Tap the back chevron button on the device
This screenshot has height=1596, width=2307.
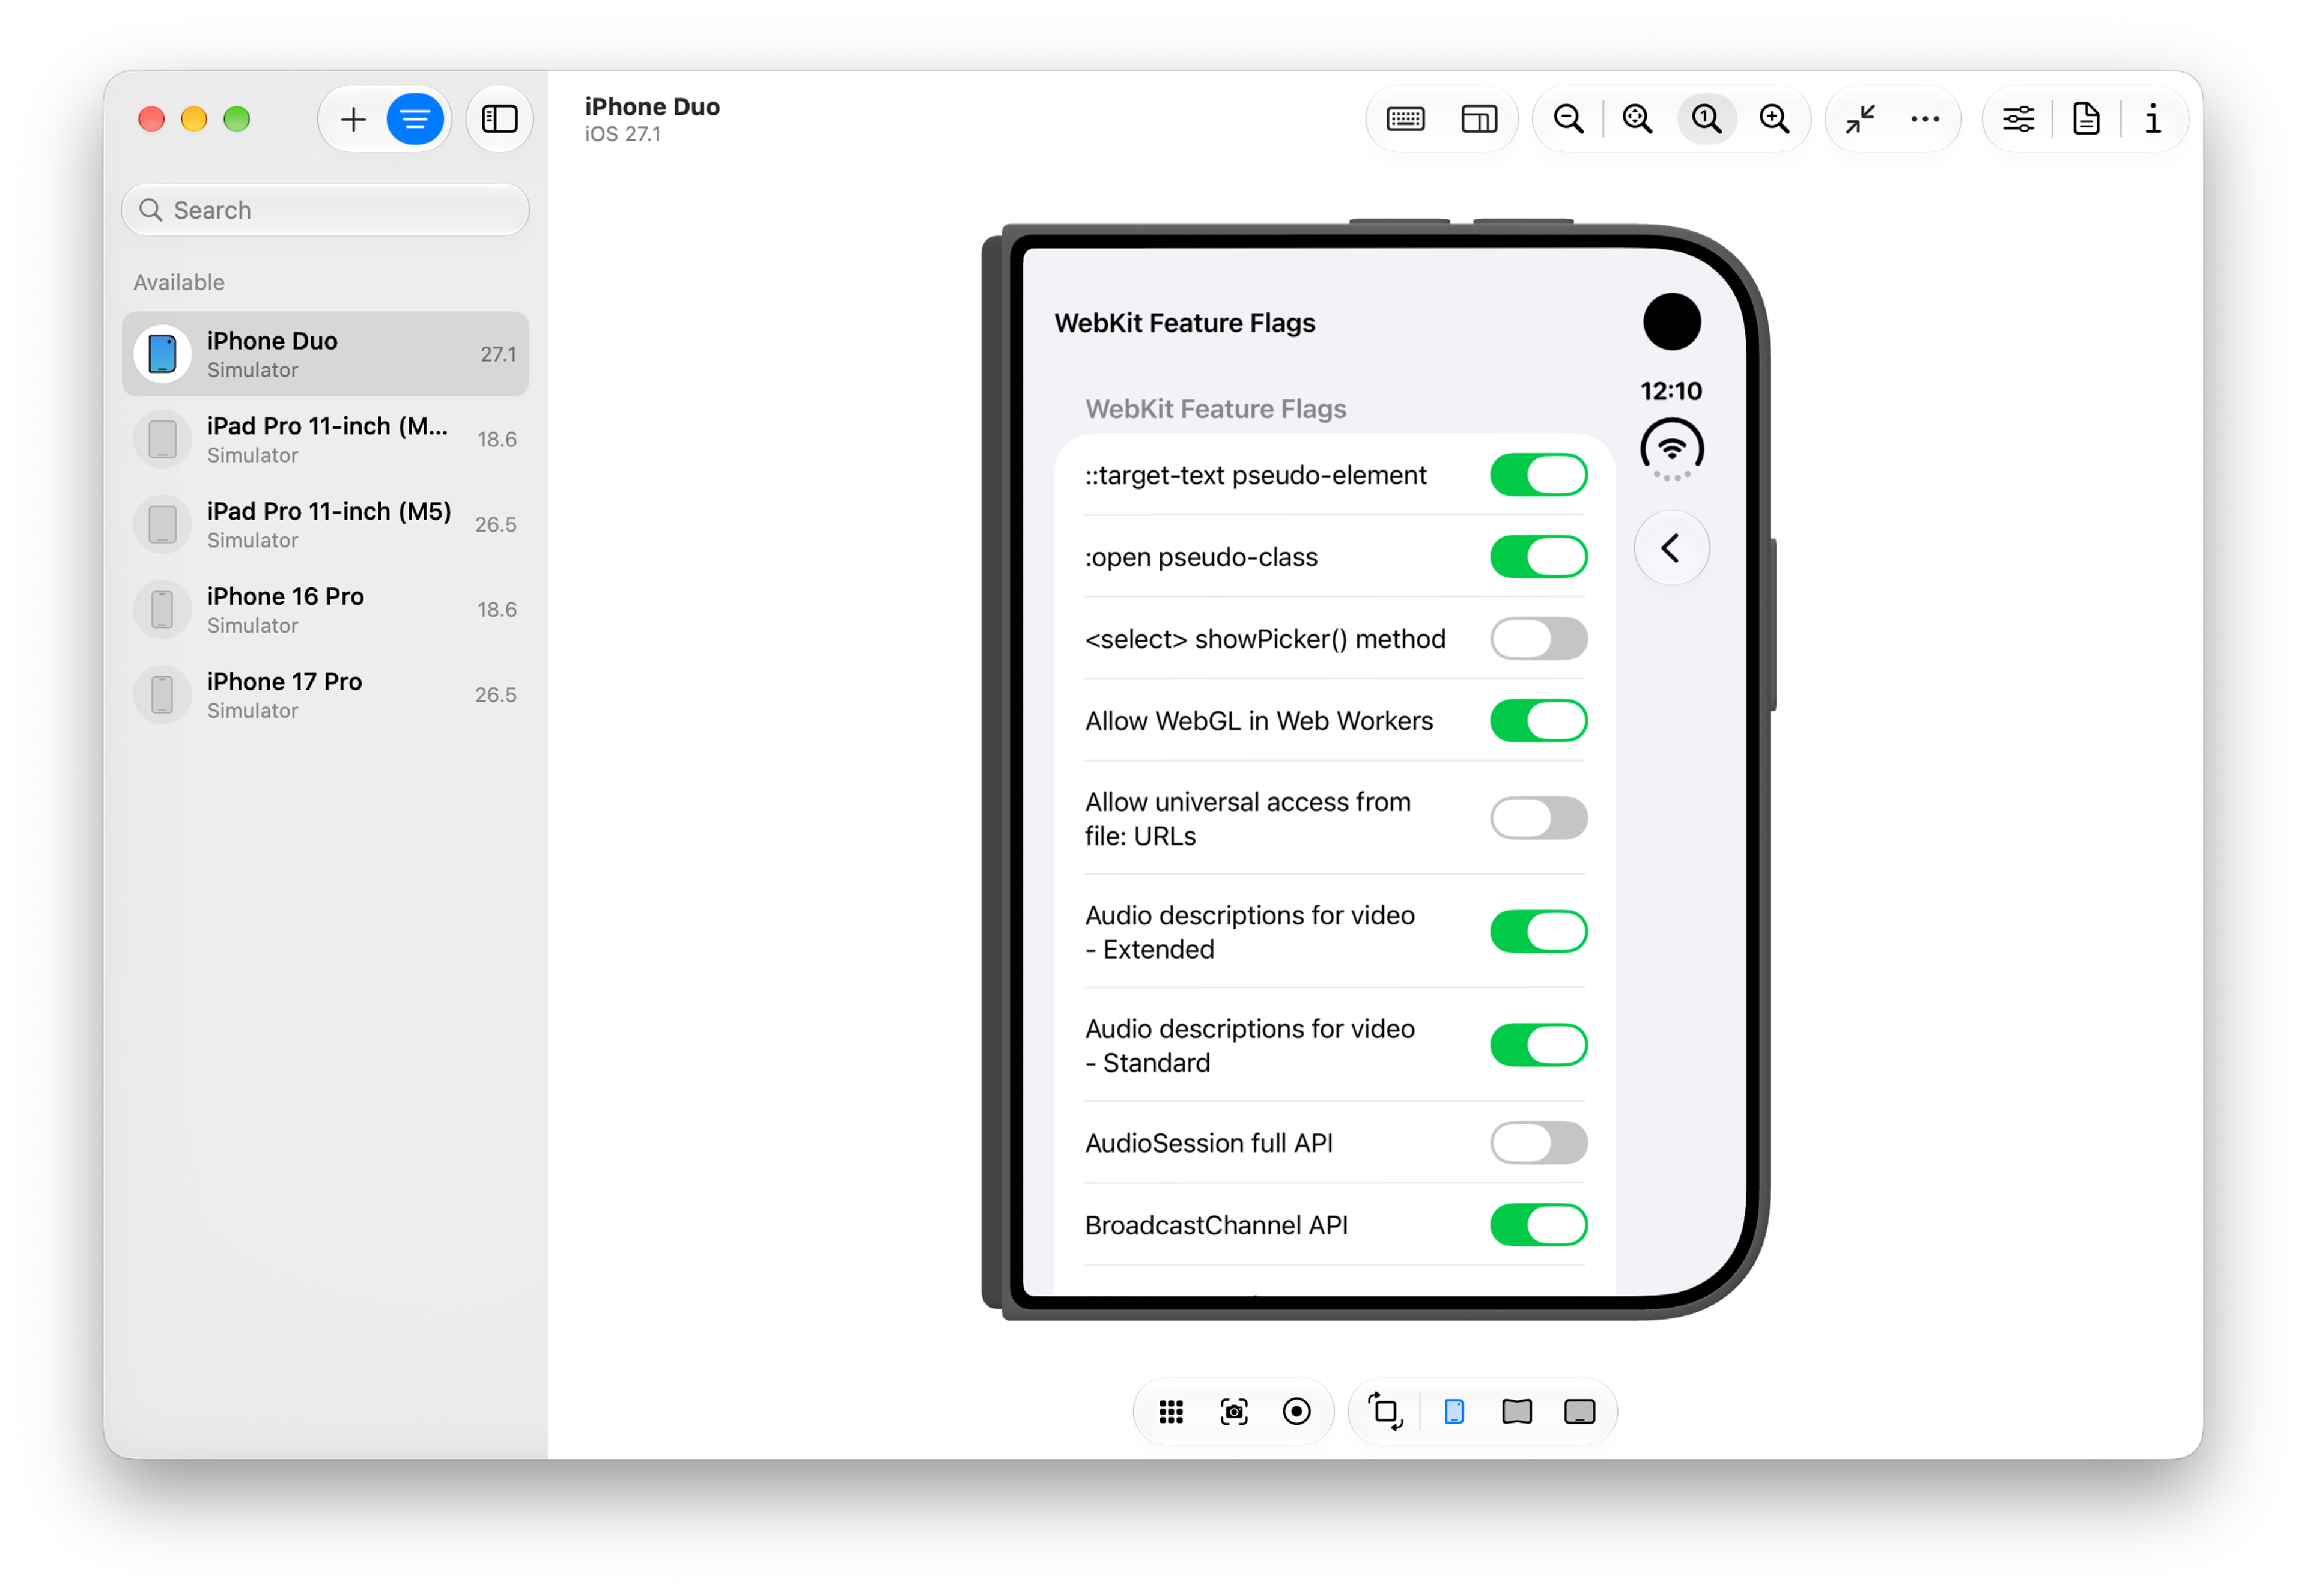1671,548
